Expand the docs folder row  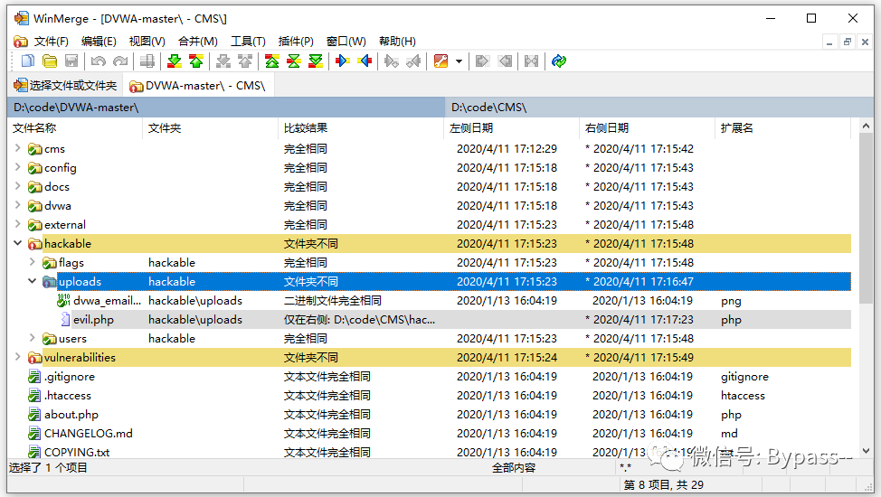point(17,186)
